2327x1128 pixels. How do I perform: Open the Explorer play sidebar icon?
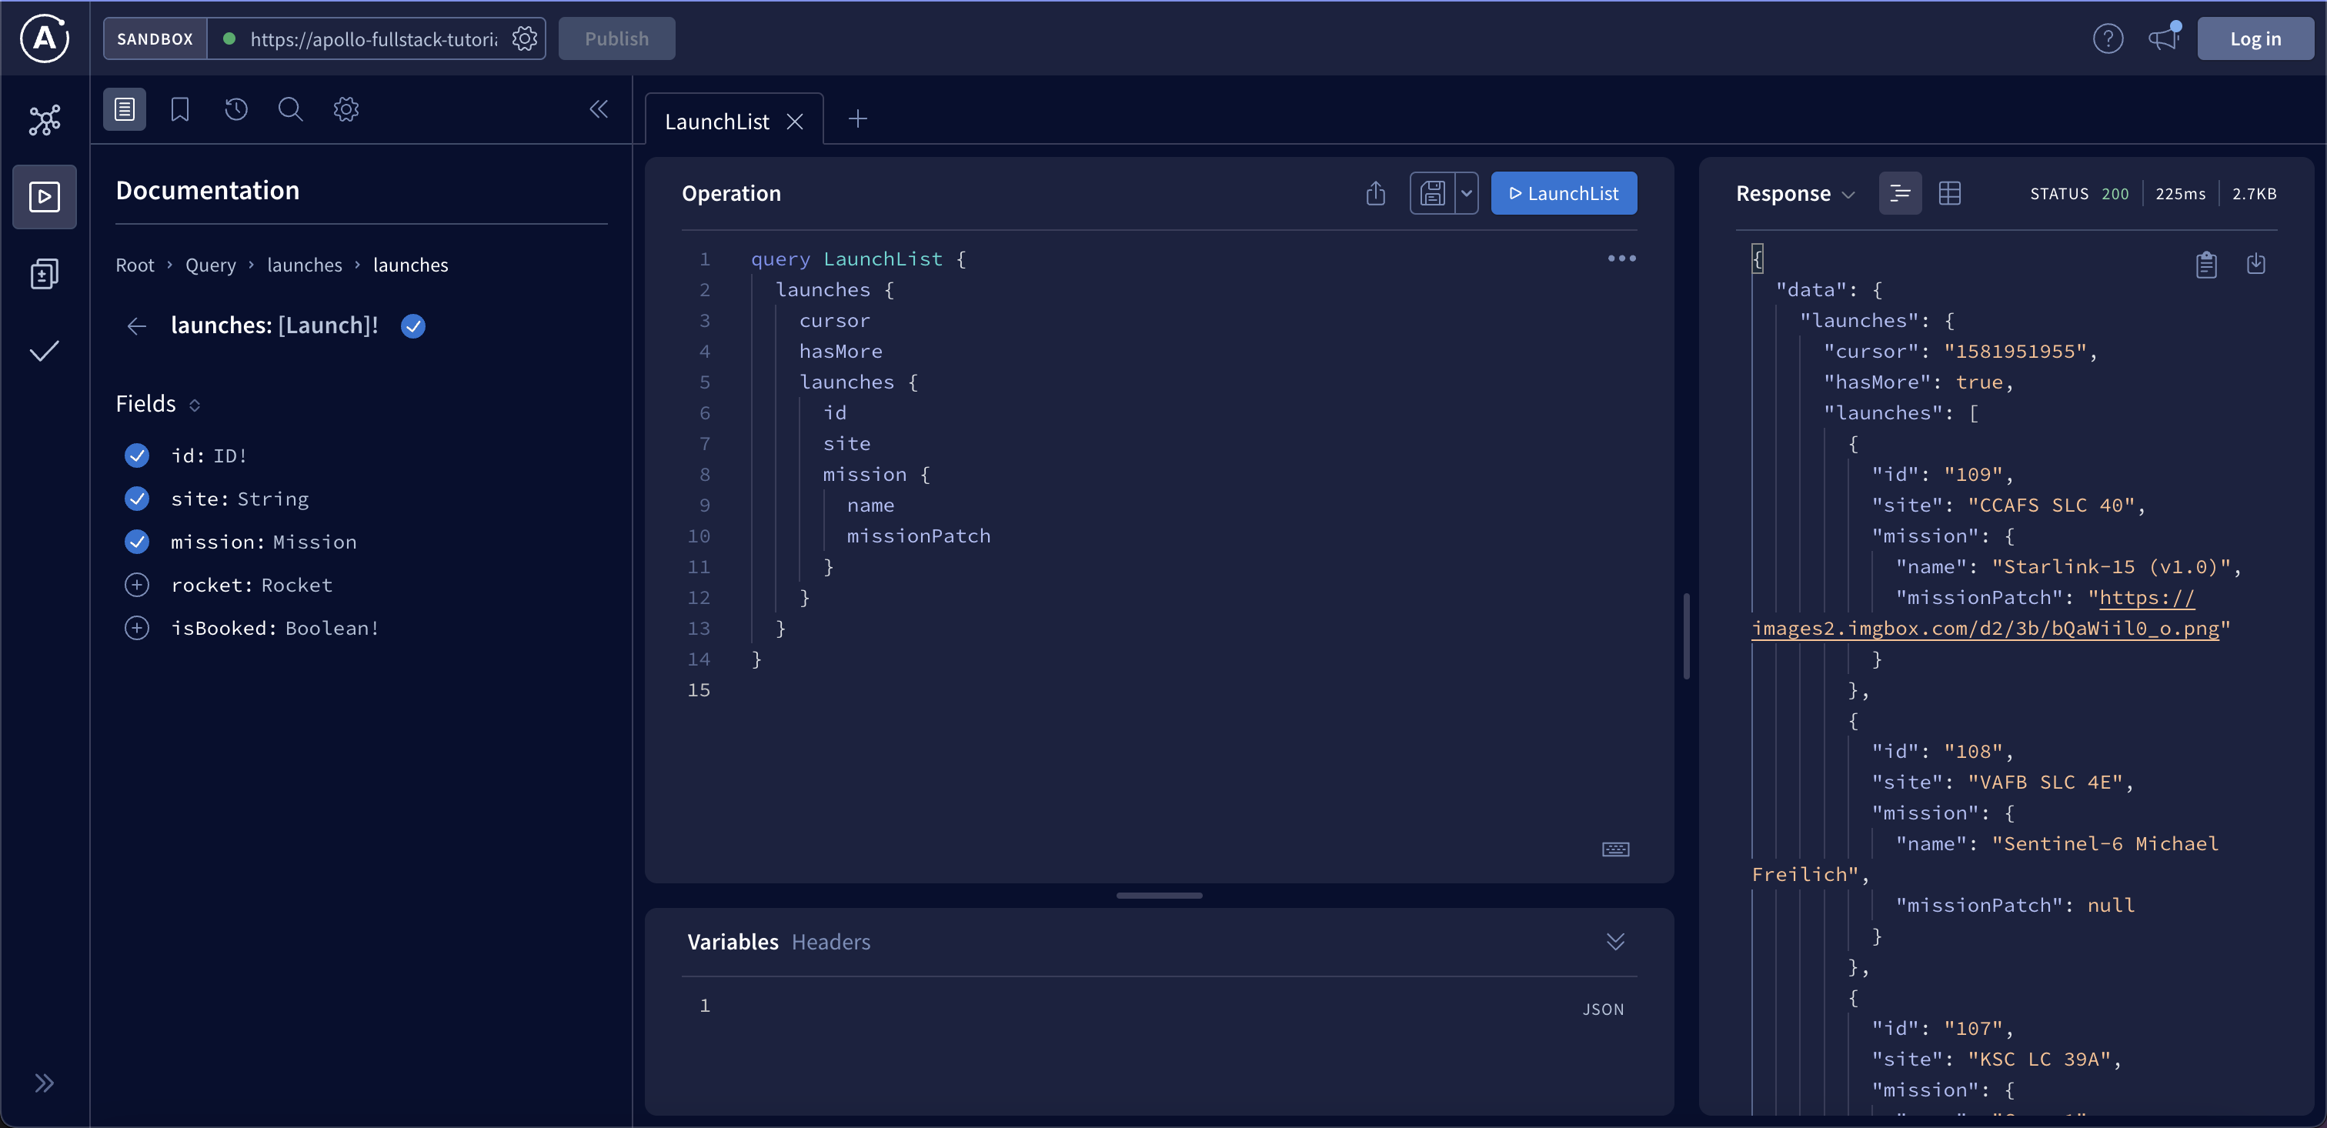click(x=45, y=197)
